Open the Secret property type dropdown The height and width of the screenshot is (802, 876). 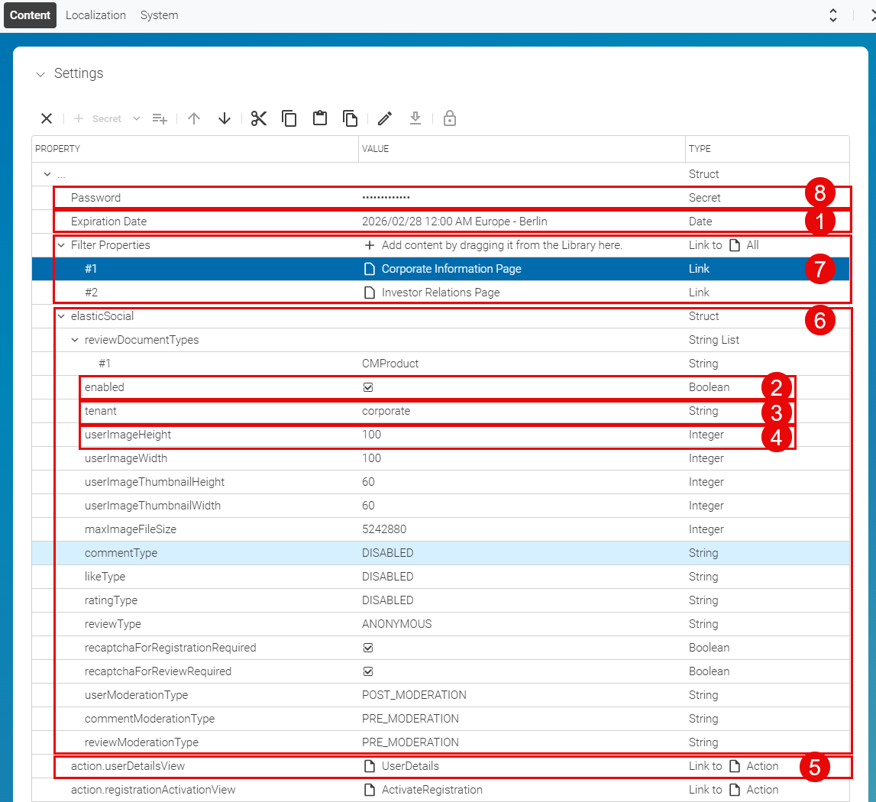[x=136, y=118]
